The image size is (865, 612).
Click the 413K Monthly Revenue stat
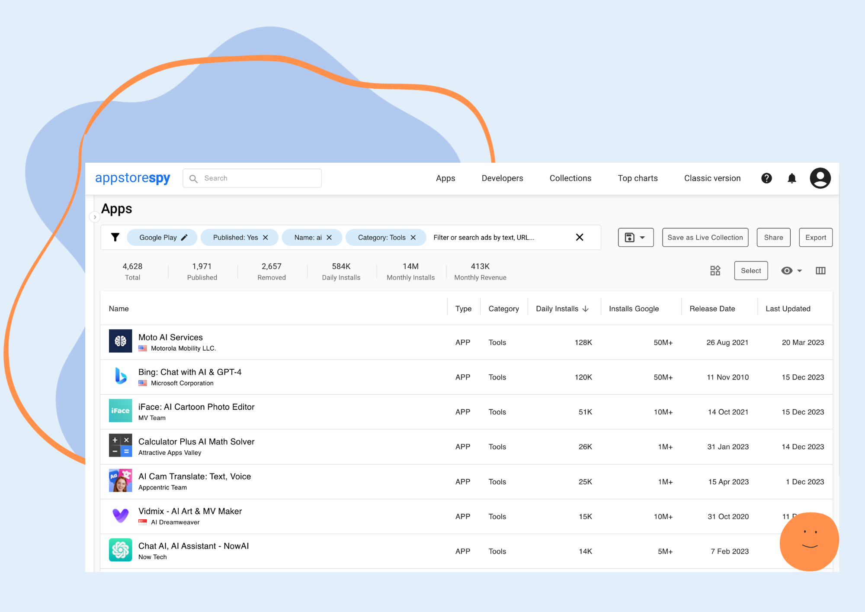click(480, 271)
